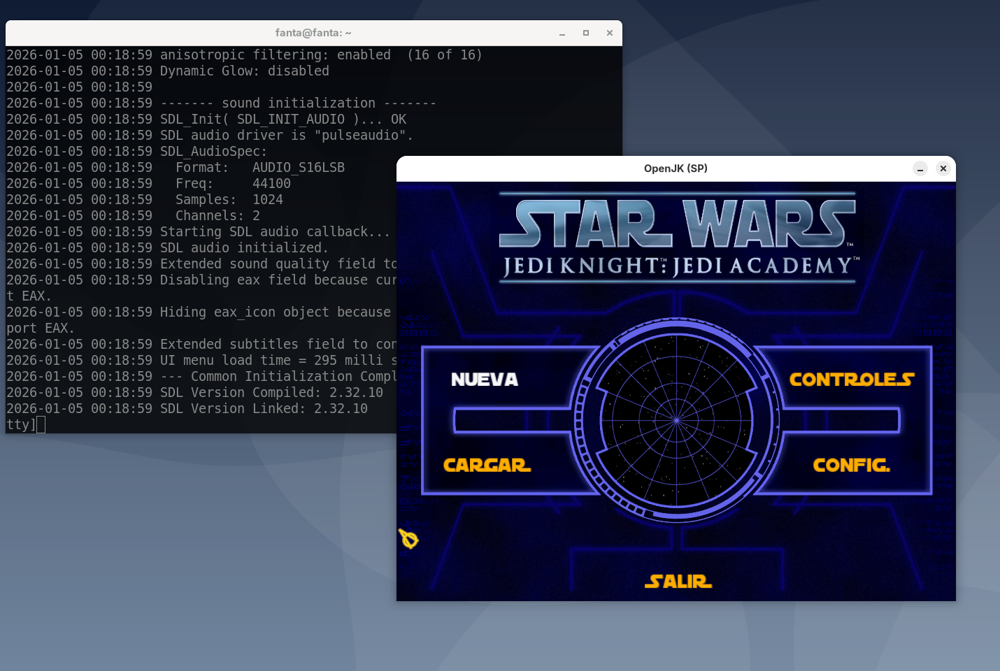Open the CARGAR load game menu
This screenshot has width=1000, height=671.
pyautogui.click(x=487, y=466)
